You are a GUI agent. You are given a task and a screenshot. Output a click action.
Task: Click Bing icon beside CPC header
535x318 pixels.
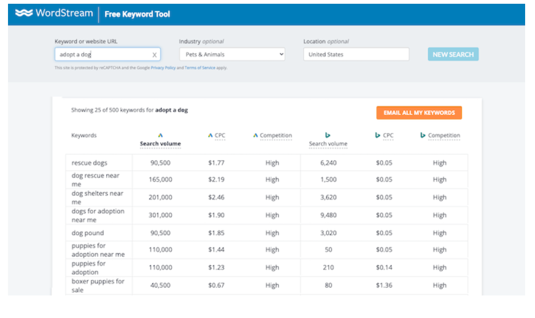click(378, 135)
